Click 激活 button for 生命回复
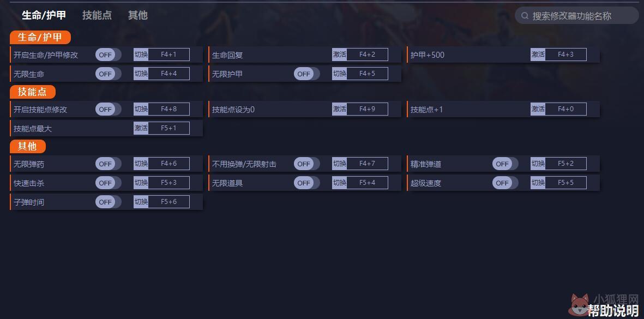This screenshot has height=319, width=644. pos(339,54)
